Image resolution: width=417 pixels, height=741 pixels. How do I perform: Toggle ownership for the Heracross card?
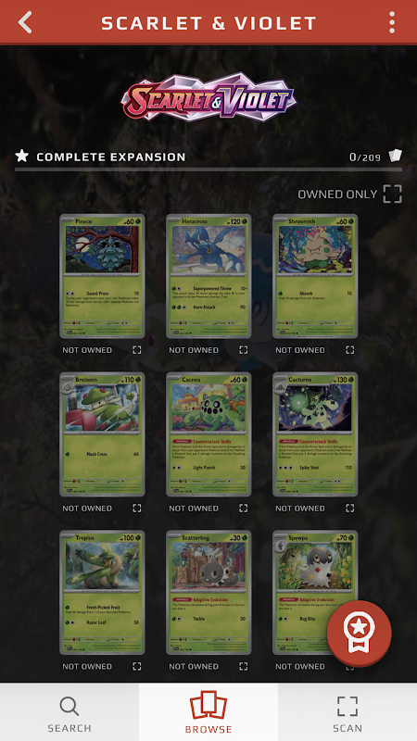pos(243,350)
